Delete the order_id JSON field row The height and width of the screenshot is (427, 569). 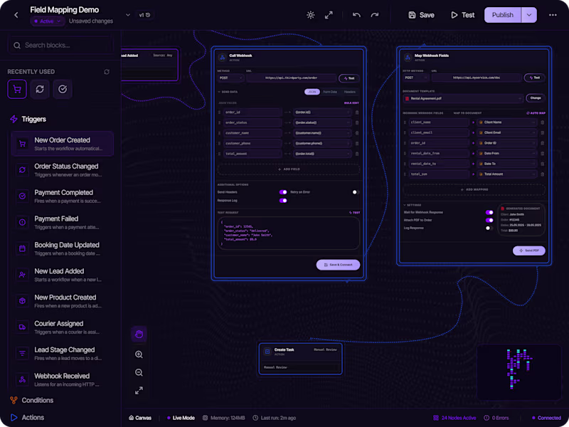tap(357, 112)
